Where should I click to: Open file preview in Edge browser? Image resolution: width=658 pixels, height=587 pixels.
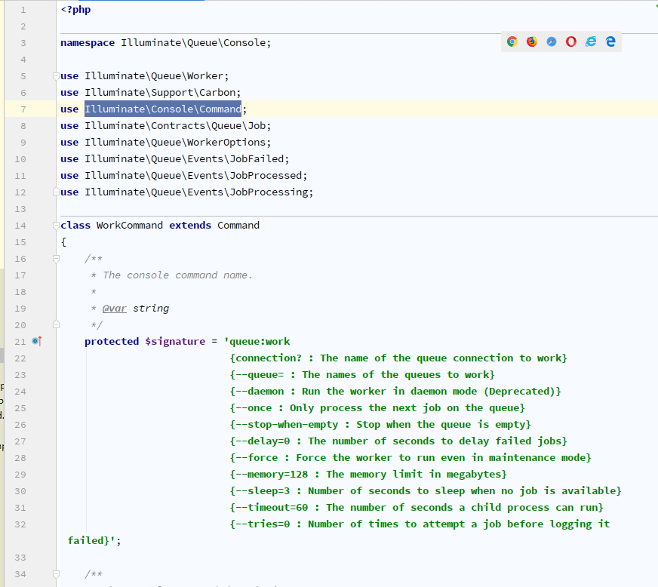[x=610, y=41]
